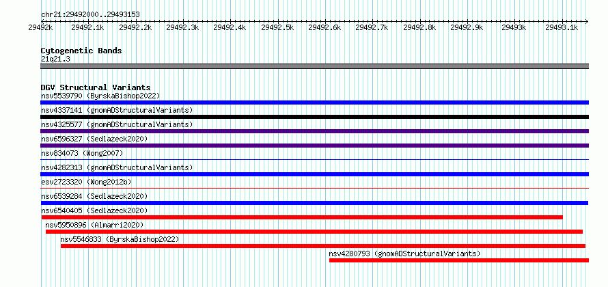The image size is (608, 287).
Task: Click the nsv6596327 (Sedlazeck2020) label
Action: pos(94,139)
